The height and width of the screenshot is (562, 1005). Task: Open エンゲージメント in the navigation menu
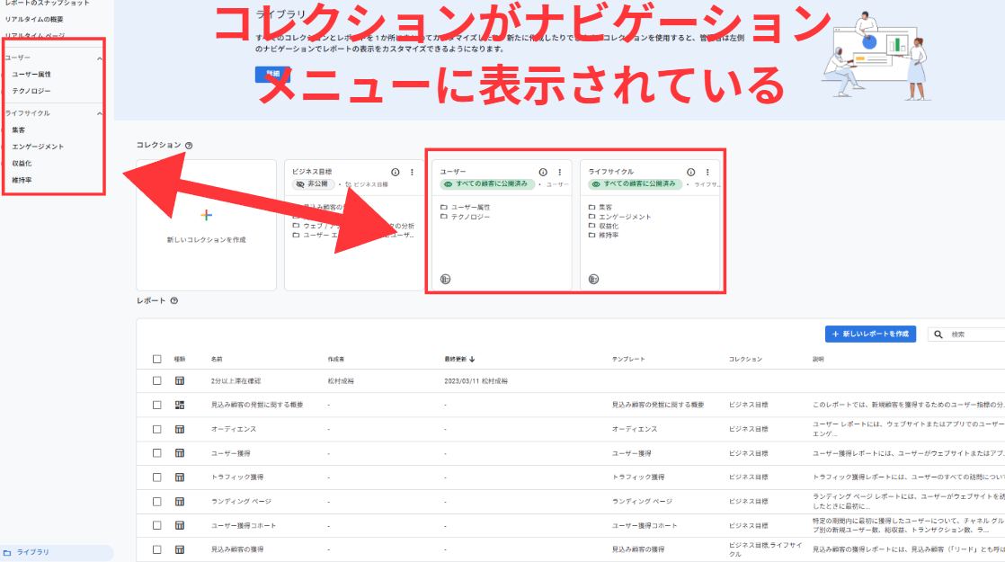(x=38, y=147)
